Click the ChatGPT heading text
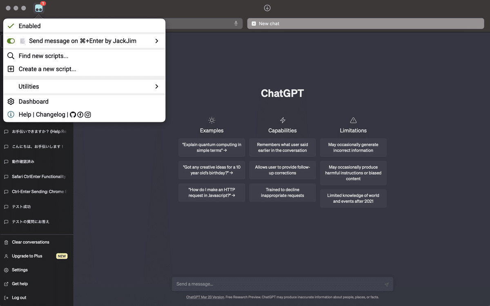Screen dimensions: 490x306 283,93
